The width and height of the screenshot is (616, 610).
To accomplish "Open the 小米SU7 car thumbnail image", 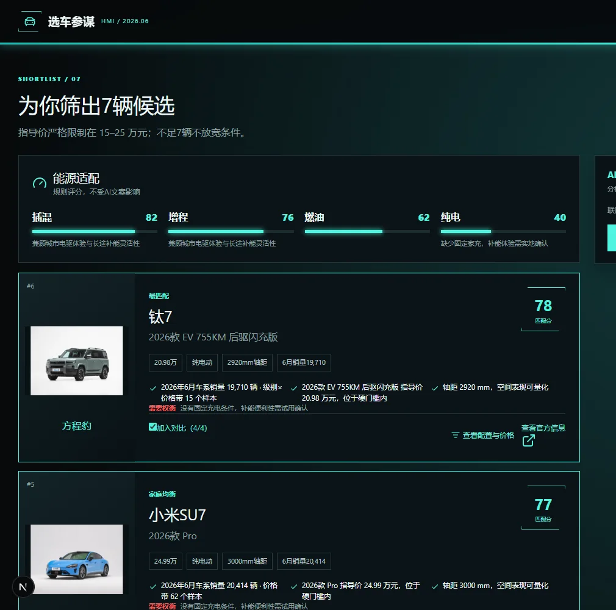I will coord(77,559).
